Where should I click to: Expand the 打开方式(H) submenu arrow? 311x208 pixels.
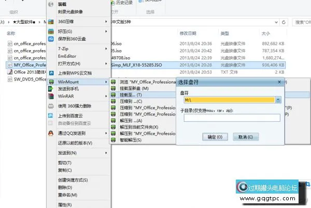[106, 63]
